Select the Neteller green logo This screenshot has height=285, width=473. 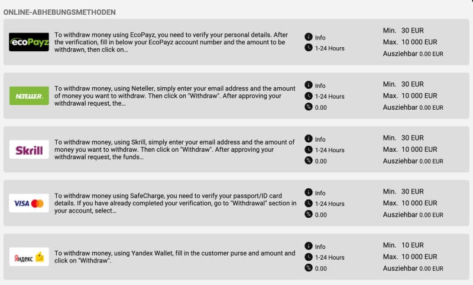pyautogui.click(x=29, y=96)
